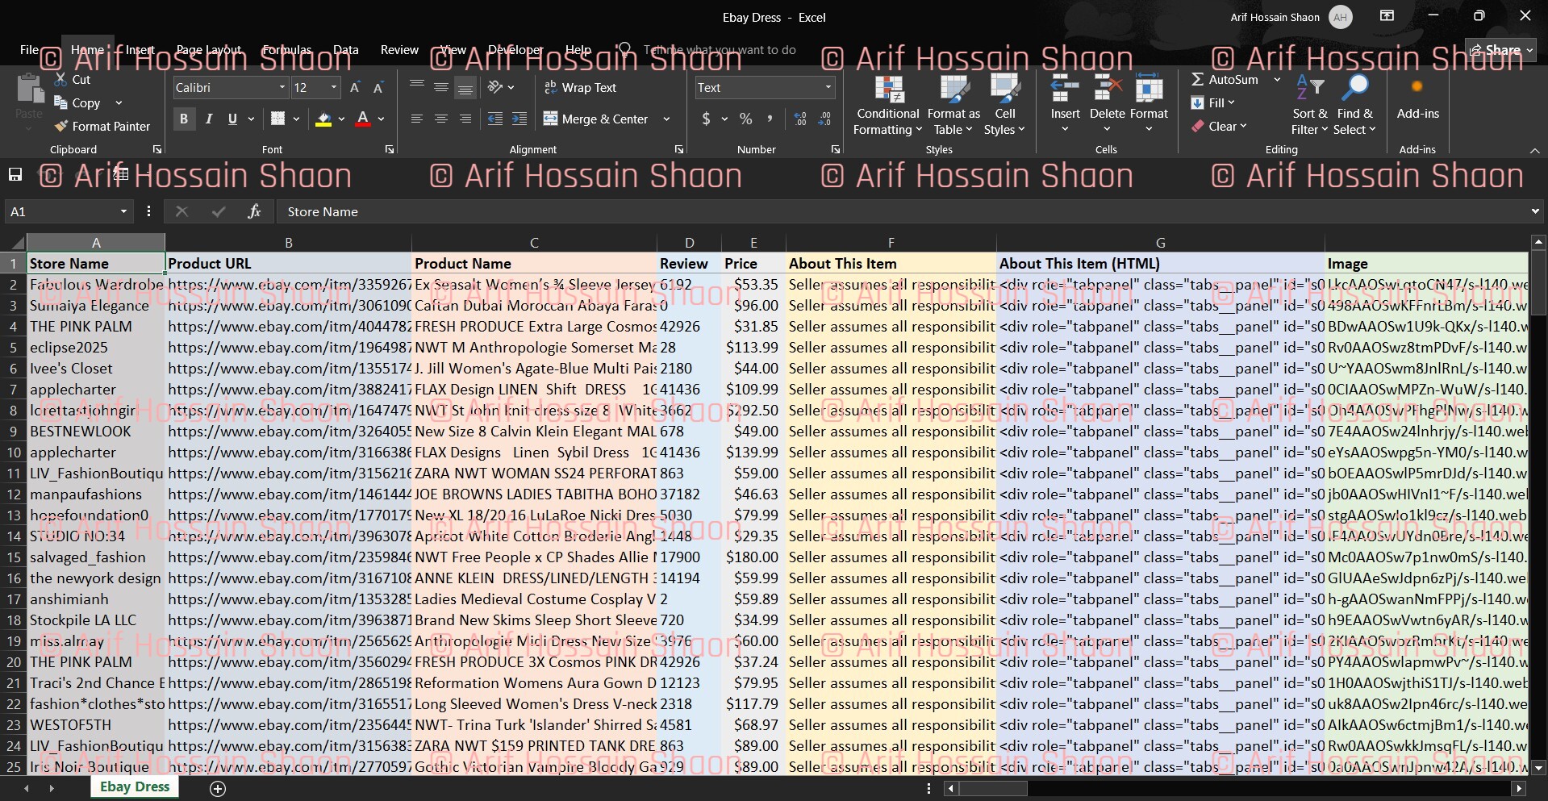
Task: Toggle Italic formatting
Action: (x=209, y=119)
